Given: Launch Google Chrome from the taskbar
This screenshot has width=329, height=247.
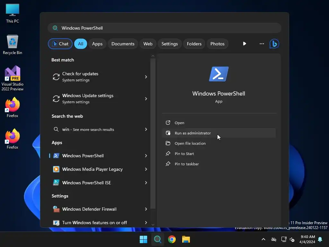Looking at the screenshot, I should [x=172, y=239].
